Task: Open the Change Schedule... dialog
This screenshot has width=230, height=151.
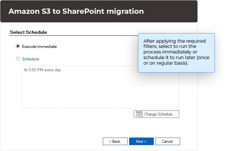Action: click(156, 114)
